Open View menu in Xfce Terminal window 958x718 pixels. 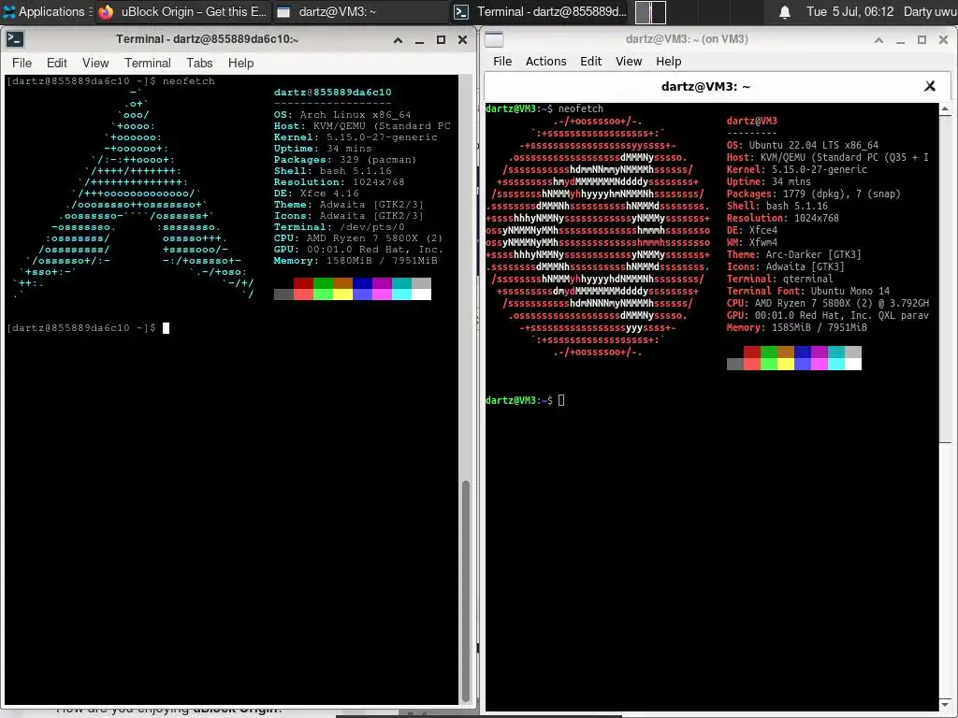[95, 63]
